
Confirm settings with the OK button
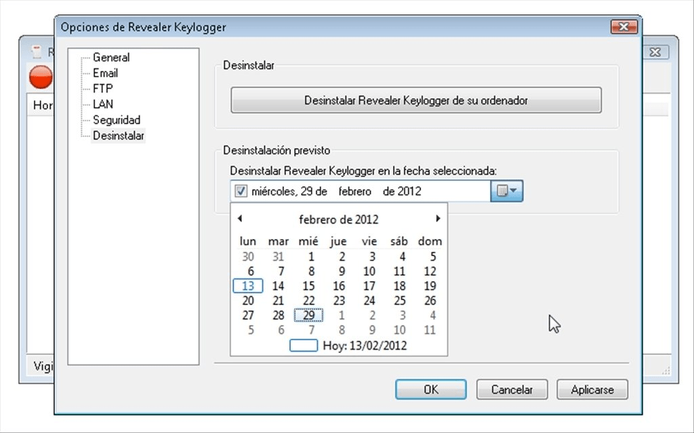click(430, 389)
